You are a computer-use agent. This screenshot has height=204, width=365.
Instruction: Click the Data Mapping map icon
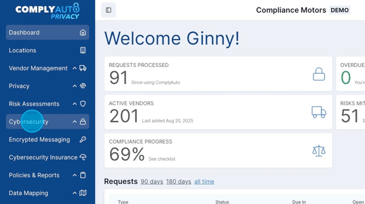pos(83,193)
